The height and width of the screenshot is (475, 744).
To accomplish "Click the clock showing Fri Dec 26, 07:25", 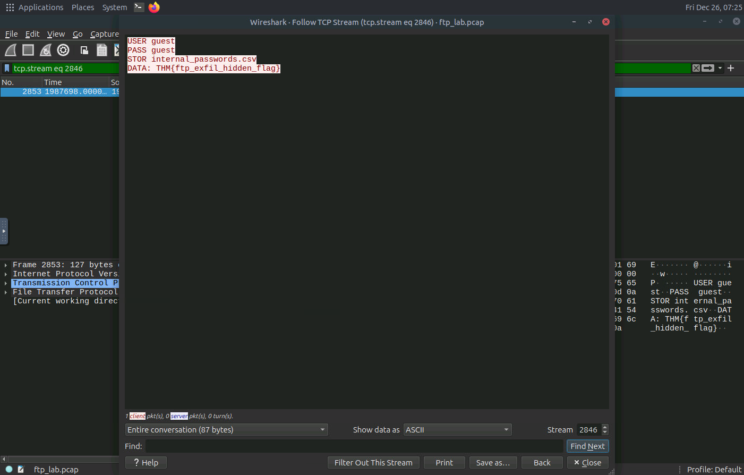I will click(714, 7).
